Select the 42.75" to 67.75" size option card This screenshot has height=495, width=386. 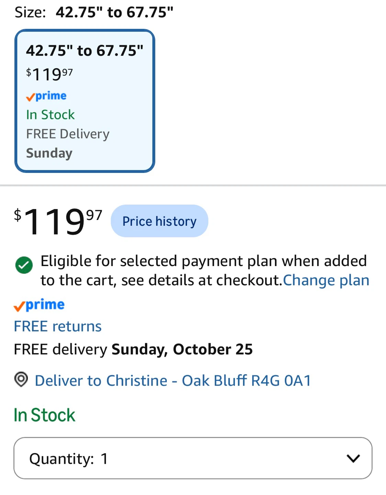(x=85, y=101)
